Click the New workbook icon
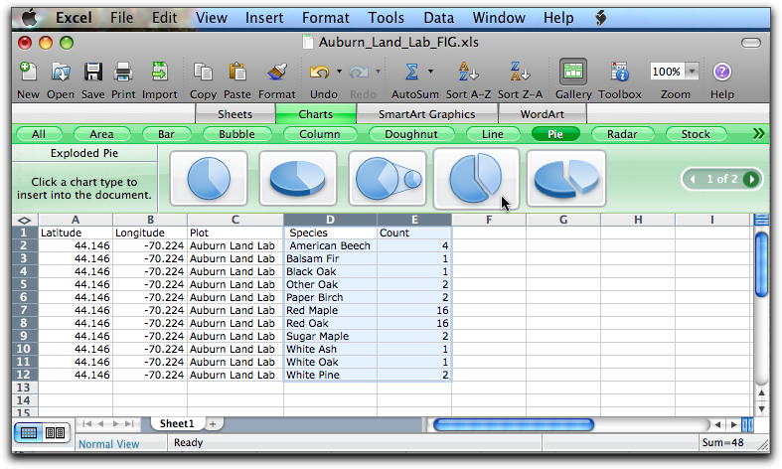Viewport: 782px width, 469px height. 28,73
